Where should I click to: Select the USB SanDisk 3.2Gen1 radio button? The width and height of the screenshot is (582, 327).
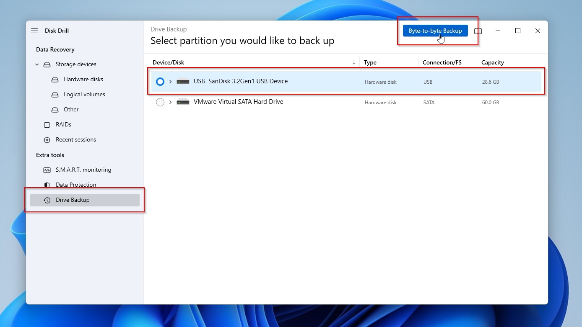click(x=160, y=82)
